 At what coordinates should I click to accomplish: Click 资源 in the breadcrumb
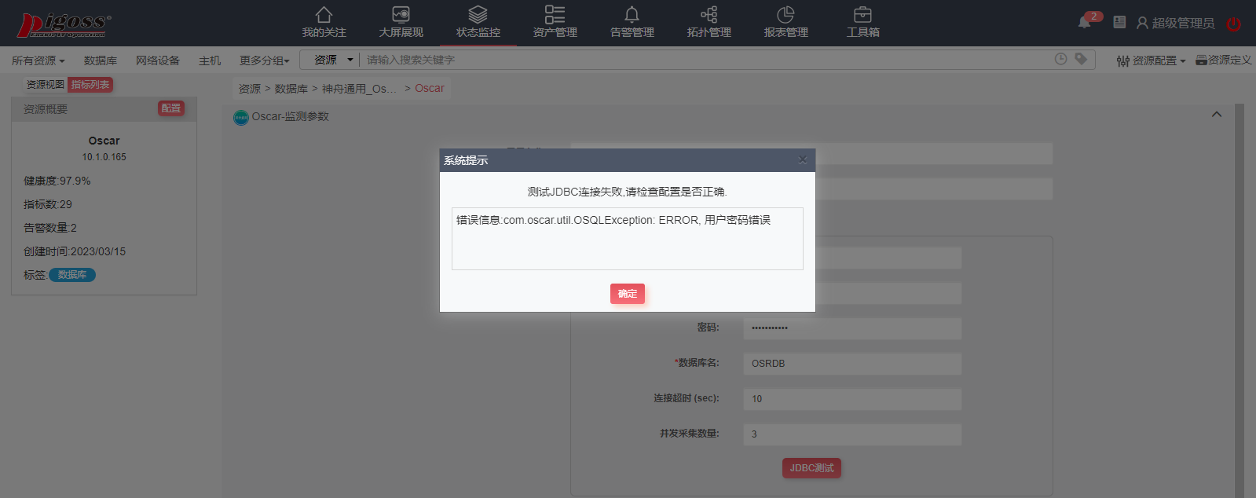click(x=250, y=89)
